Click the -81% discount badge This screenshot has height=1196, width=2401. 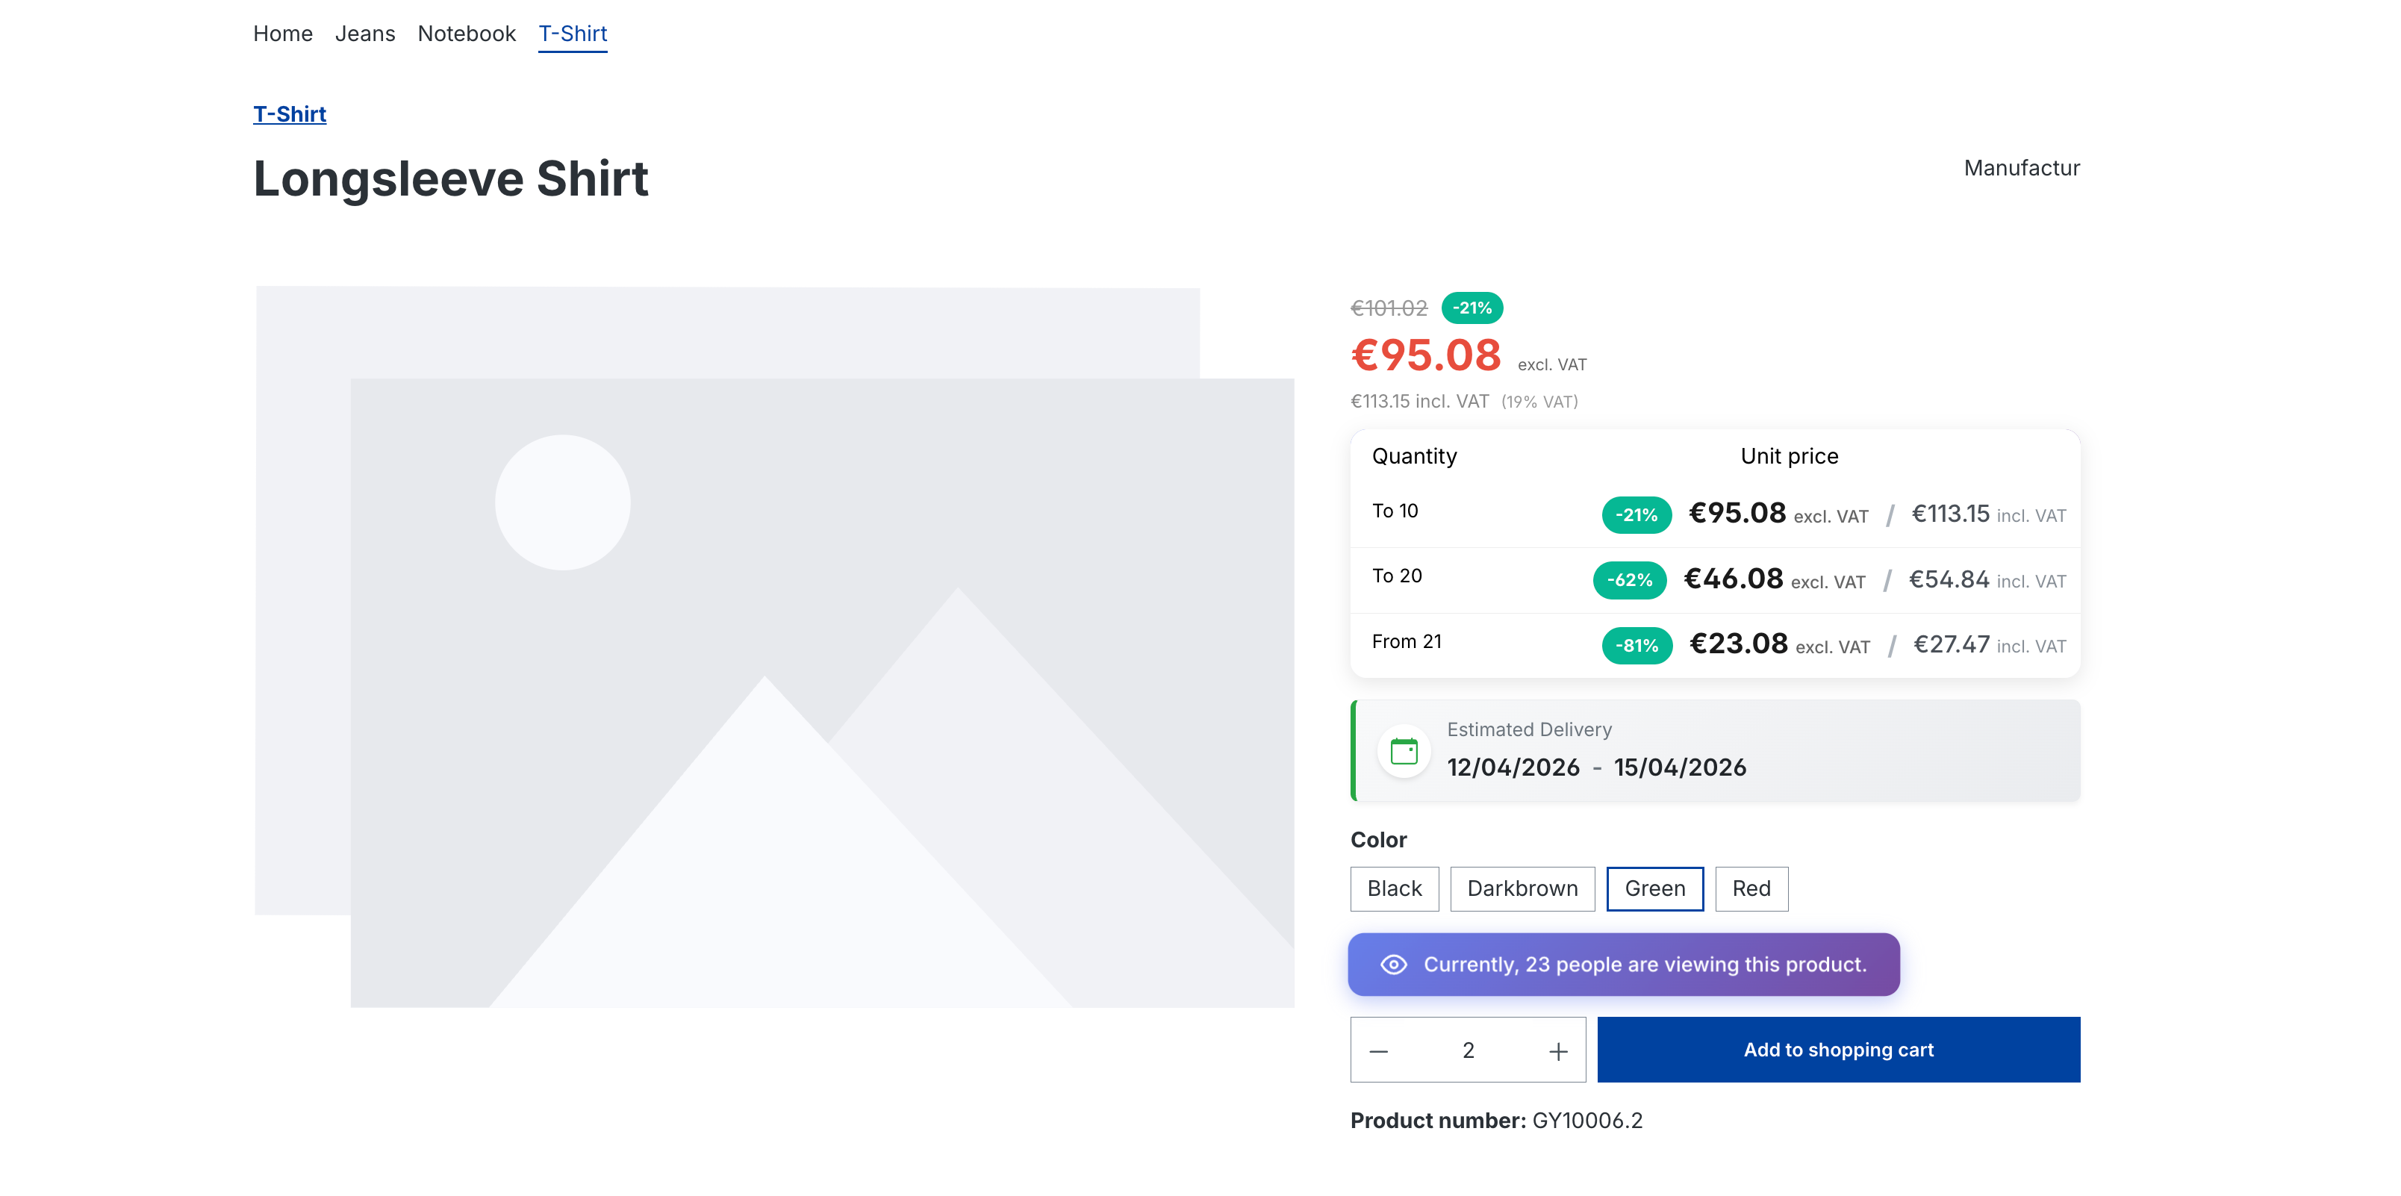pyautogui.click(x=1636, y=645)
